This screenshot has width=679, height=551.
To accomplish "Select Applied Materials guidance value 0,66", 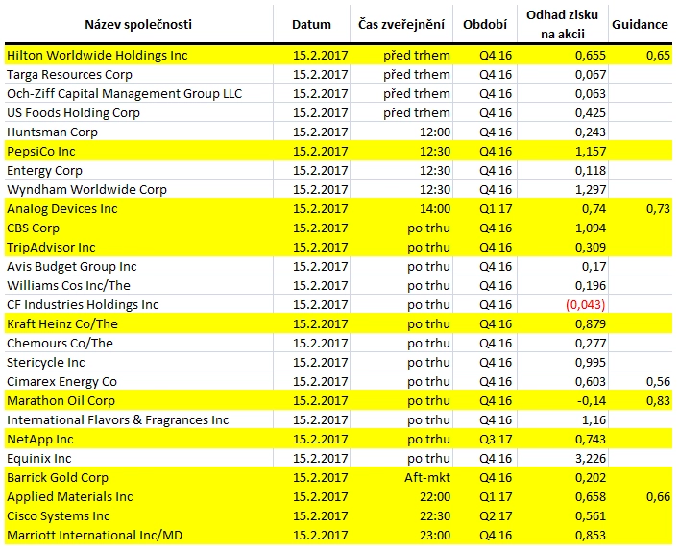I will [x=658, y=496].
